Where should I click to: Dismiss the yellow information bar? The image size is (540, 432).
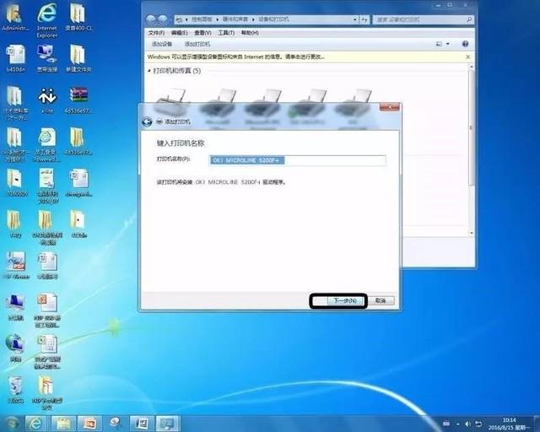pos(467,57)
